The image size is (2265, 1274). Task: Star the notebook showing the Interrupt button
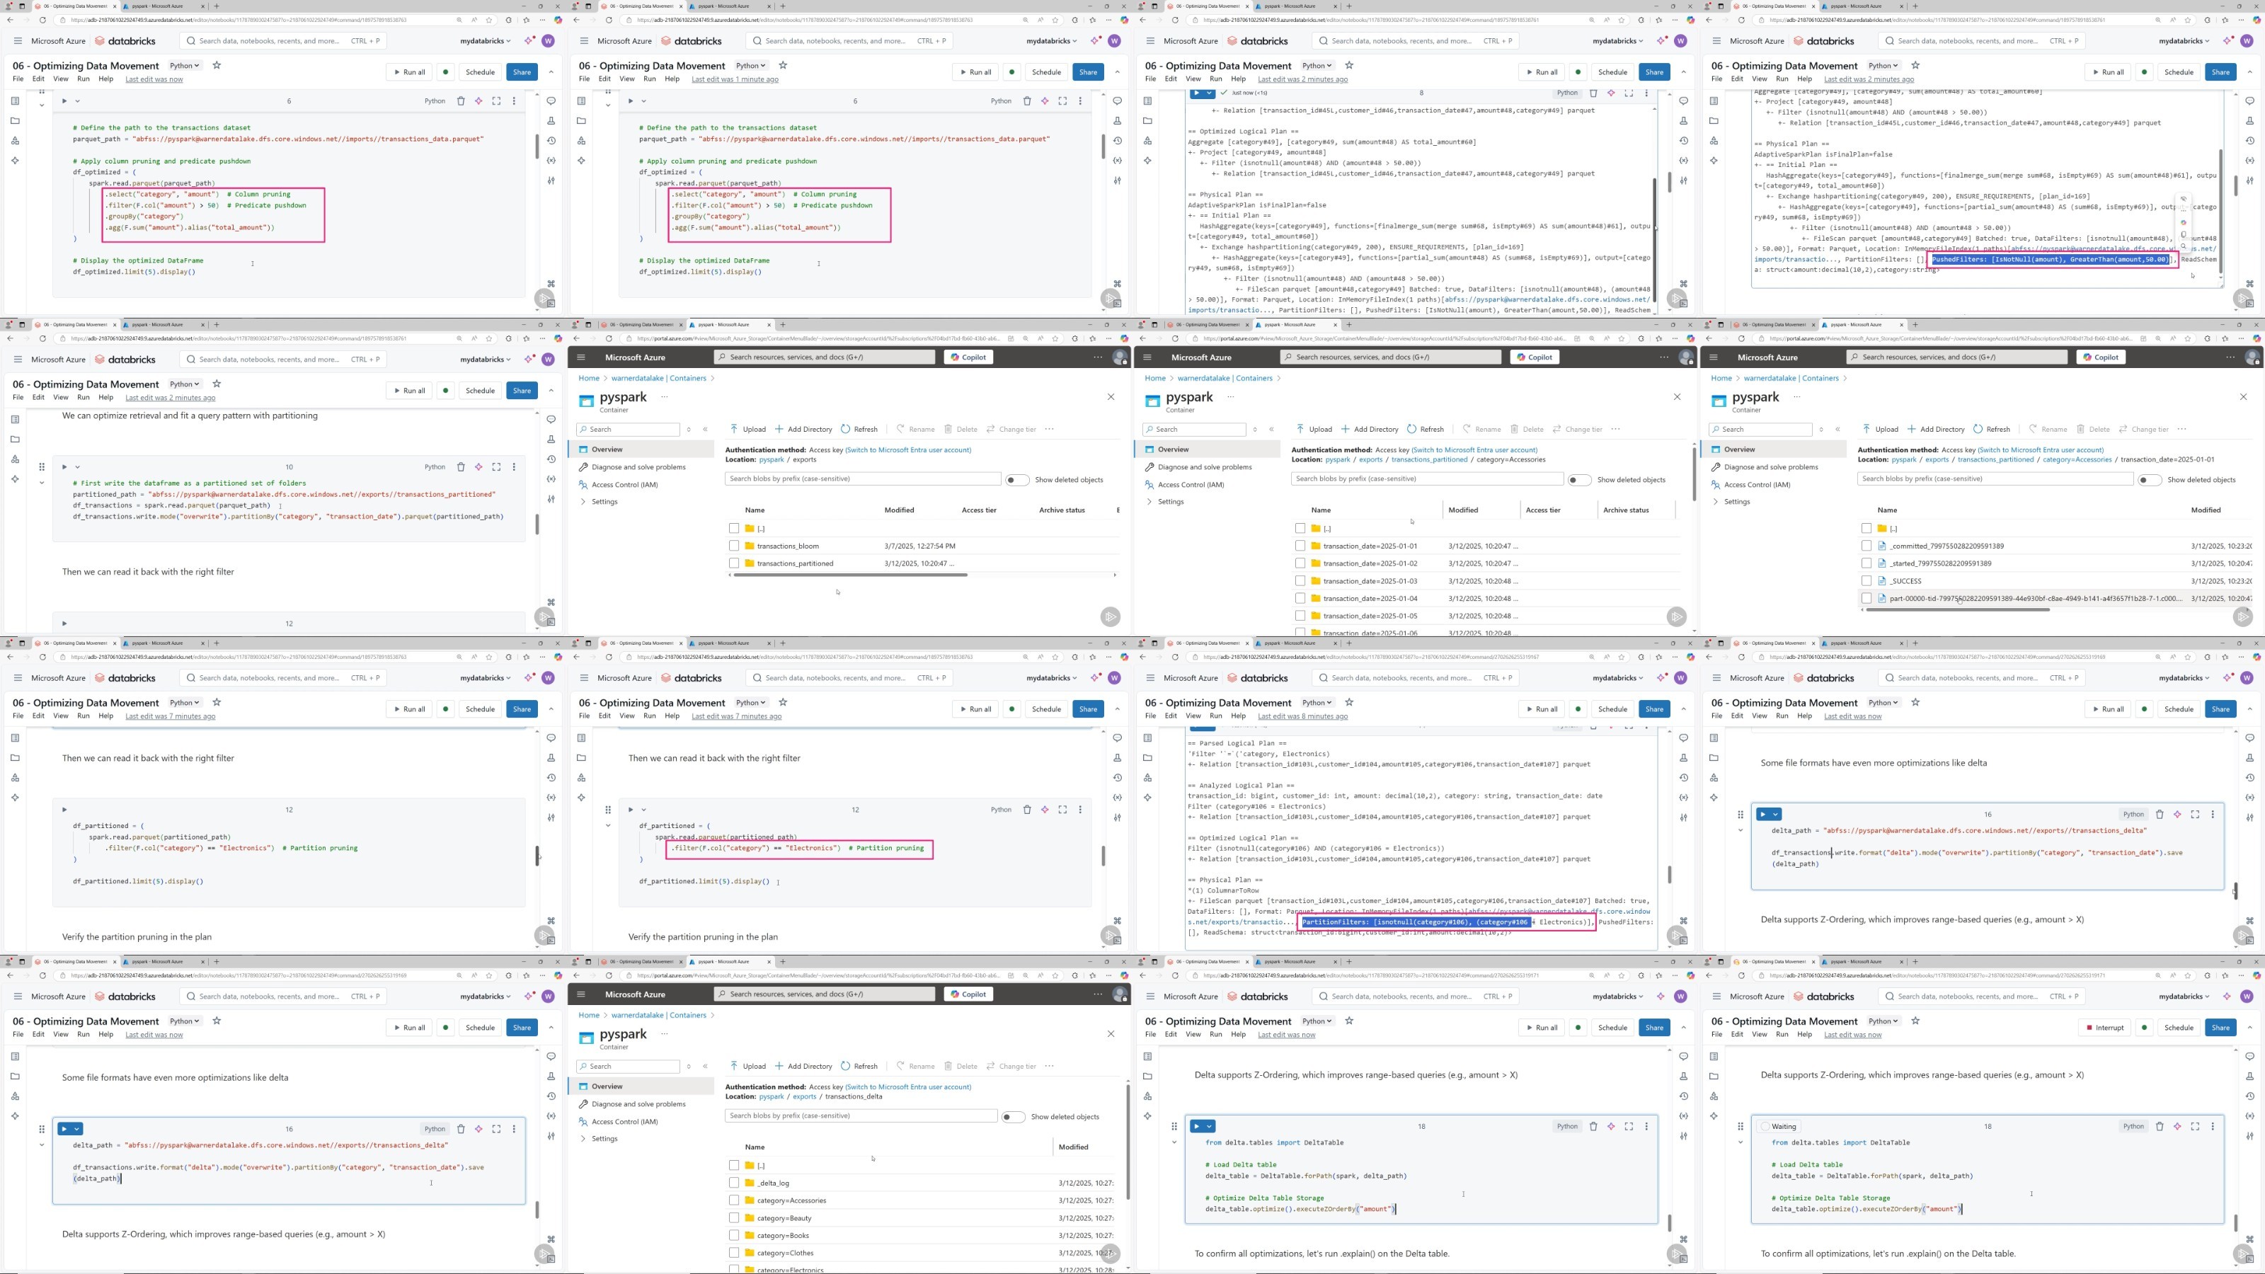(1916, 1021)
